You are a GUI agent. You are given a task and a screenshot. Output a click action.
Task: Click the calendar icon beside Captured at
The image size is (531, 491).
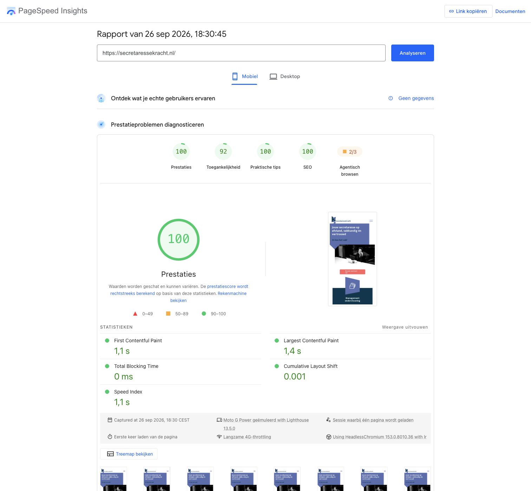[x=110, y=420]
